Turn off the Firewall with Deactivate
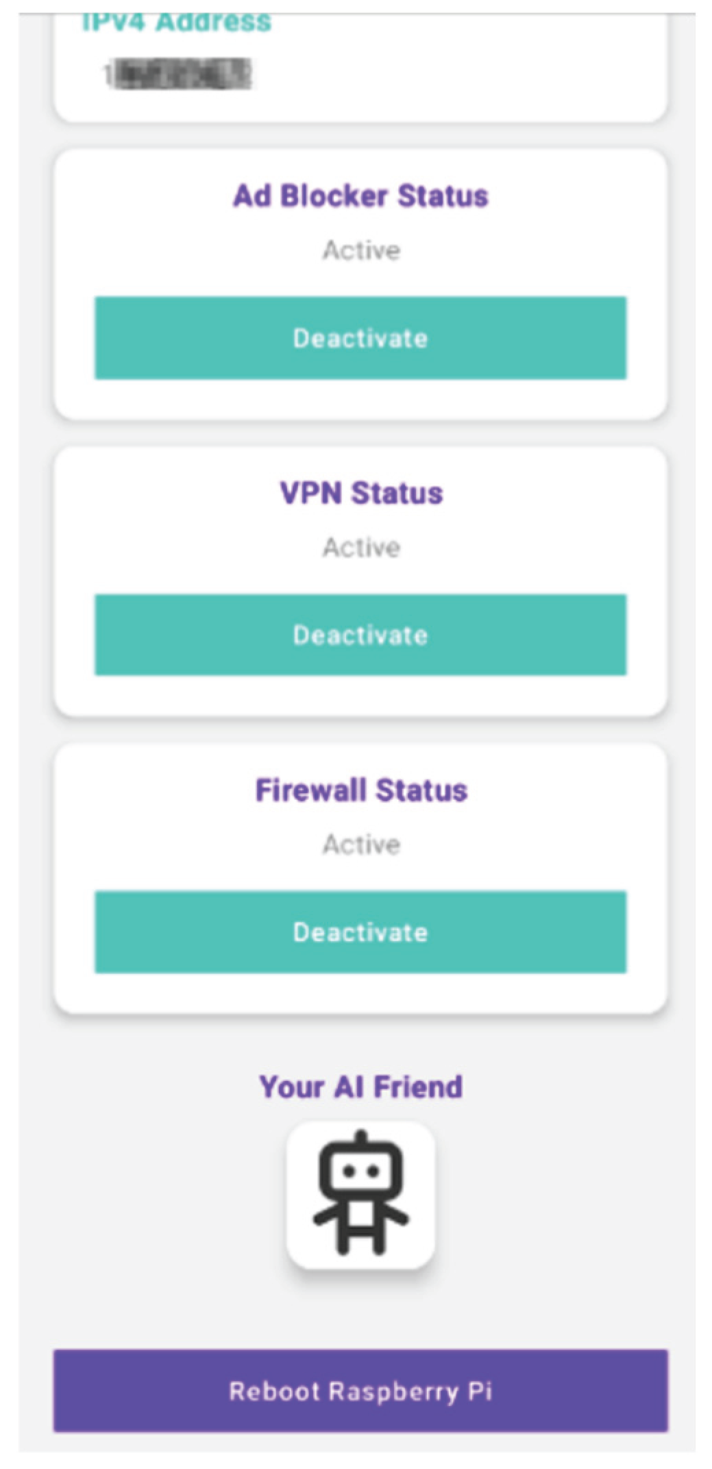This screenshot has height=1469, width=712. (360, 932)
